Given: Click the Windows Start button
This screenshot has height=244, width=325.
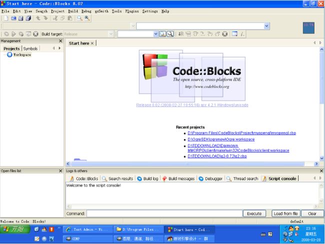Looking at the screenshot, I should [x=14, y=229].
